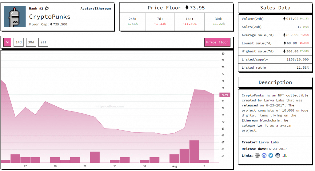Click the favorite star next to Rank #2
Screen dimensions: 315x171
[x=47, y=8]
